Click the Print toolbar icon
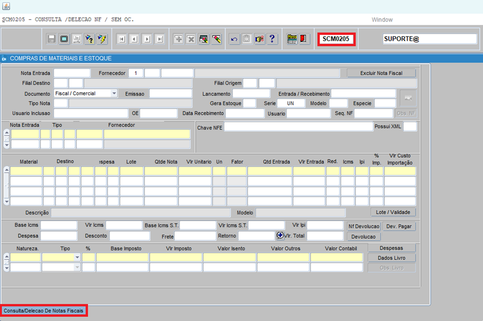This screenshot has width=483, height=321. pyautogui.click(x=77, y=39)
